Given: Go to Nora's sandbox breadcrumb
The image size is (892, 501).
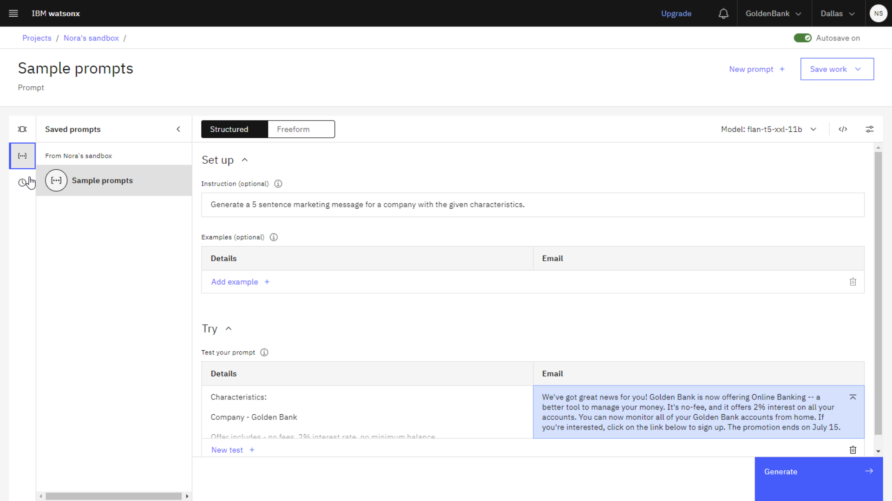Looking at the screenshot, I should click(91, 38).
